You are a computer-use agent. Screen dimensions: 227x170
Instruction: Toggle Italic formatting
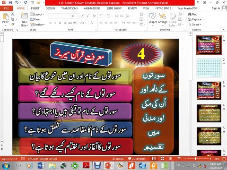[x=55, y=23]
